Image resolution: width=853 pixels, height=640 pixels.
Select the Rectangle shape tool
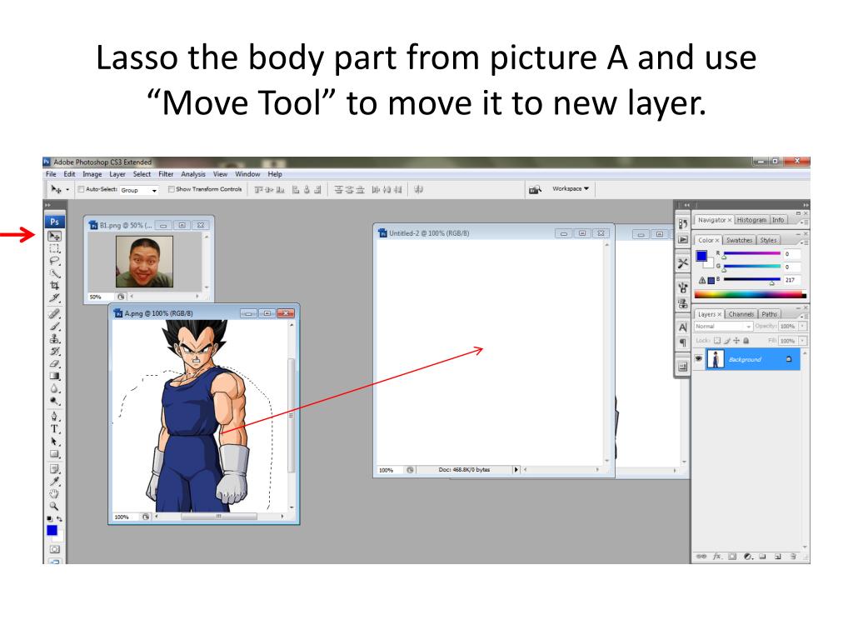coord(54,454)
